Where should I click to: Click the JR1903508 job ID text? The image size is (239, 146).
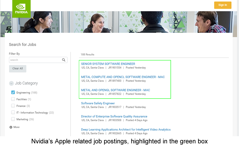115,120
